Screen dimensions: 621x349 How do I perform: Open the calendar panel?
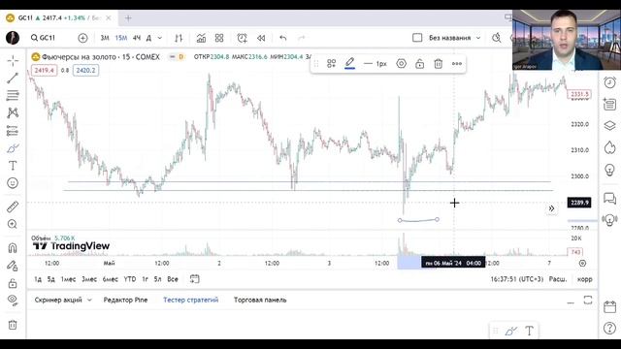point(610,307)
